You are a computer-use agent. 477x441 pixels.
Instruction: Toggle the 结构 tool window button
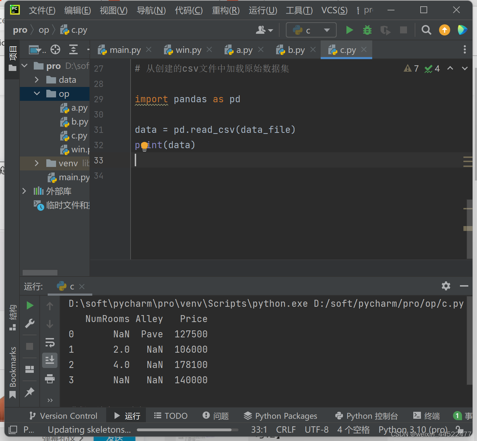pyautogui.click(x=13, y=318)
